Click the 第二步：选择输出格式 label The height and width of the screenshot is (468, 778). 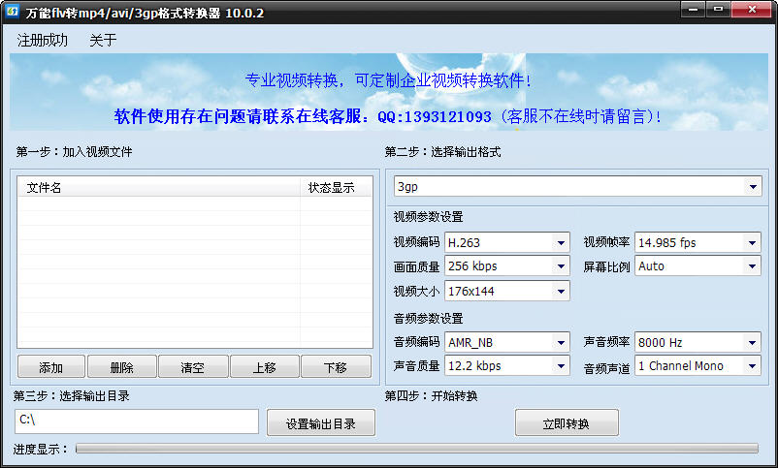coord(442,152)
